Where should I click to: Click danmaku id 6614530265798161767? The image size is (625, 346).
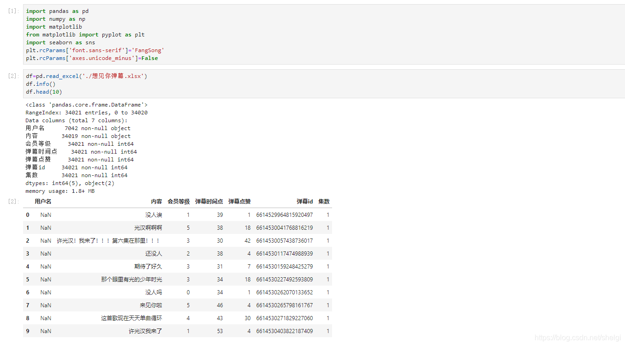284,305
